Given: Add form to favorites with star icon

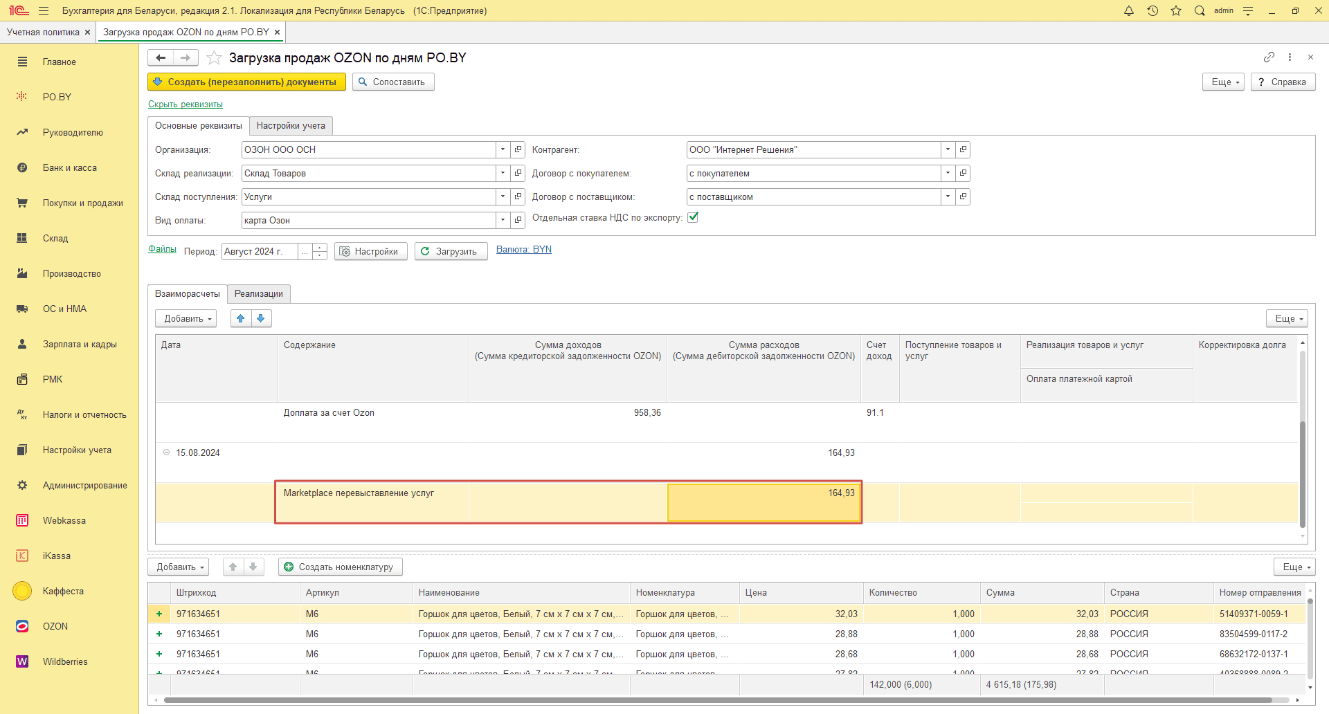Looking at the screenshot, I should click(x=215, y=57).
